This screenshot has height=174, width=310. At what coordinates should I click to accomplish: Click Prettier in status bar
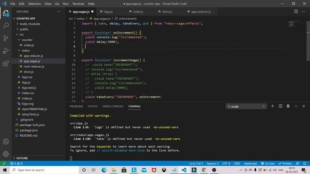[285, 163]
